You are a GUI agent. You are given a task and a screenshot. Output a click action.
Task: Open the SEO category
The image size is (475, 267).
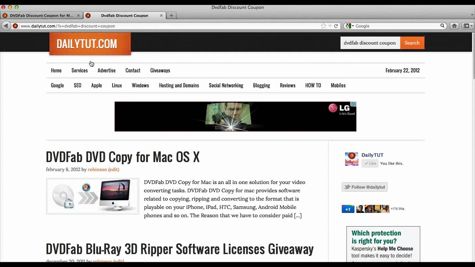coord(77,85)
